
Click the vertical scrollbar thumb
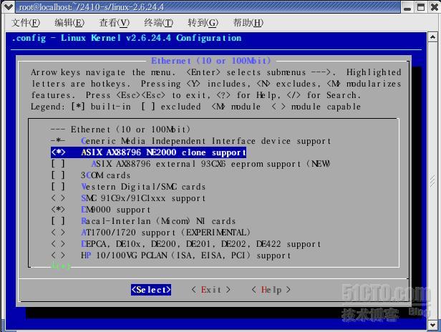pos(432,181)
